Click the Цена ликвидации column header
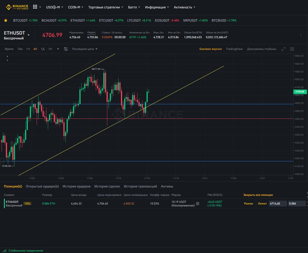 point(136,195)
